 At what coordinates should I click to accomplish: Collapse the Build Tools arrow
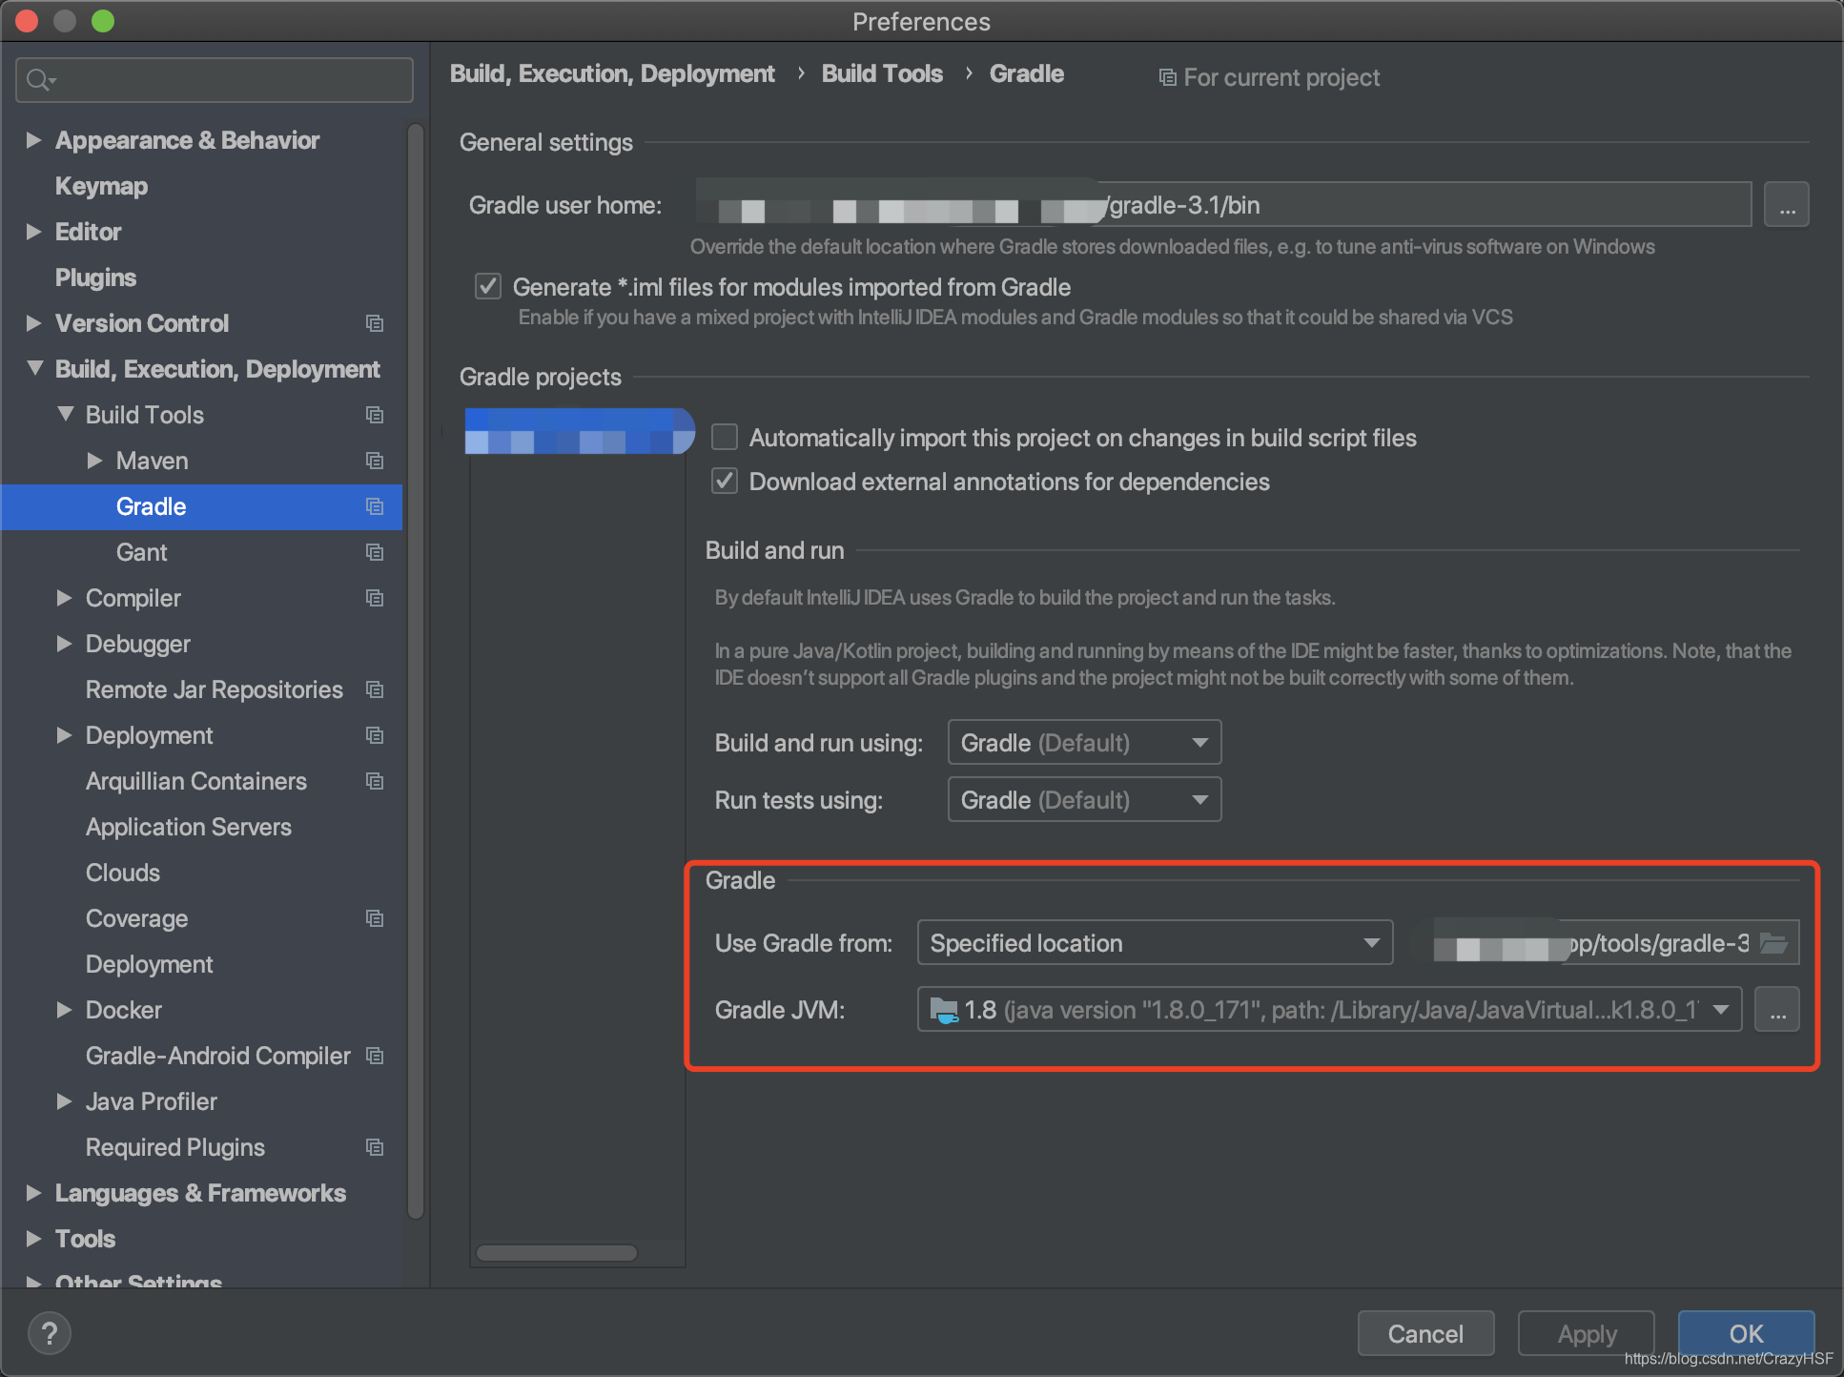pyautogui.click(x=65, y=414)
